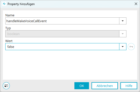Screen dimensions: 140x92
Task: Select the word false in Wert
Action: click(x=11, y=47)
